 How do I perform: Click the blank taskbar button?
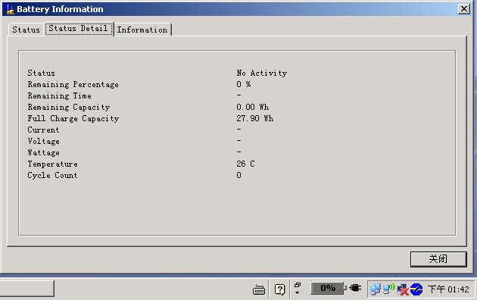[26, 289]
